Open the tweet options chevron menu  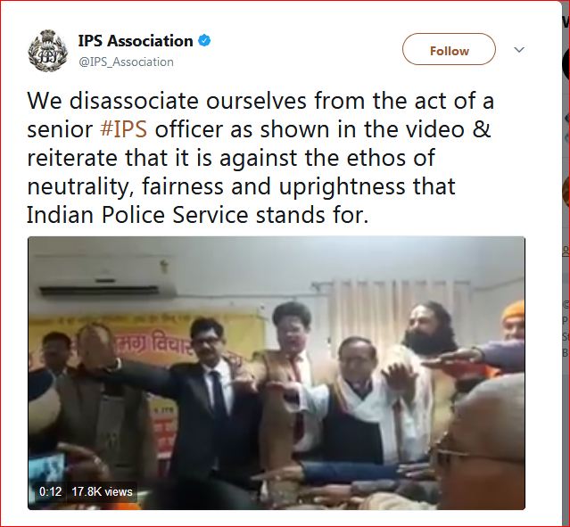point(519,50)
